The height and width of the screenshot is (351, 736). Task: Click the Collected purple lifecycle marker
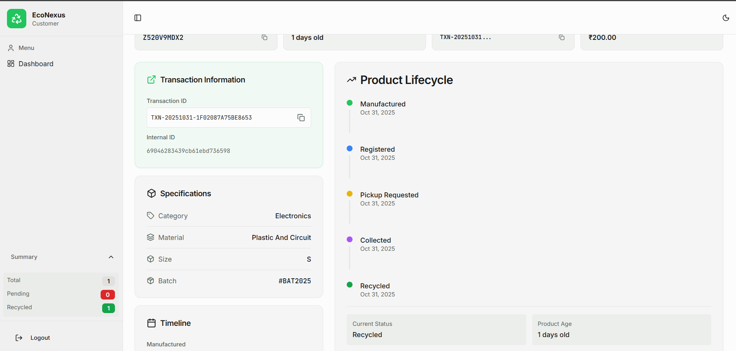click(x=350, y=240)
